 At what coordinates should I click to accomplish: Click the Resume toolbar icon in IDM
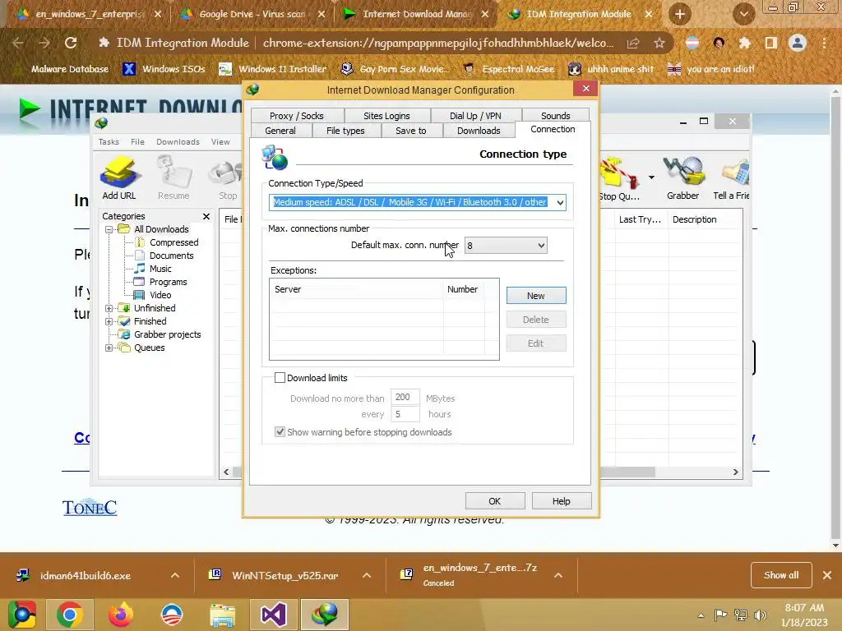click(x=173, y=178)
